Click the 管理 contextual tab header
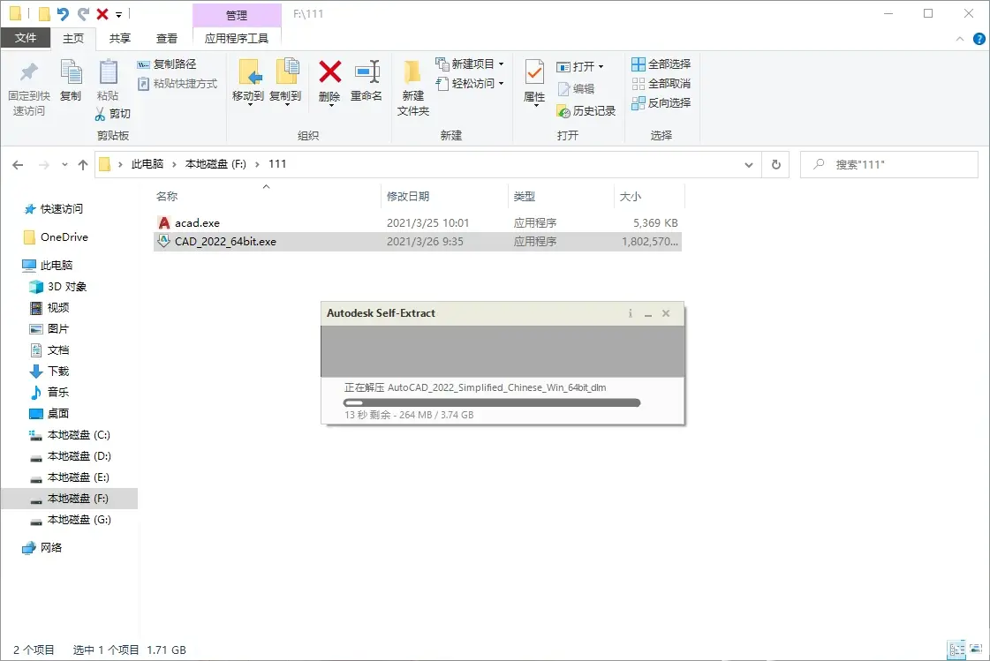This screenshot has height=661, width=990. click(237, 15)
